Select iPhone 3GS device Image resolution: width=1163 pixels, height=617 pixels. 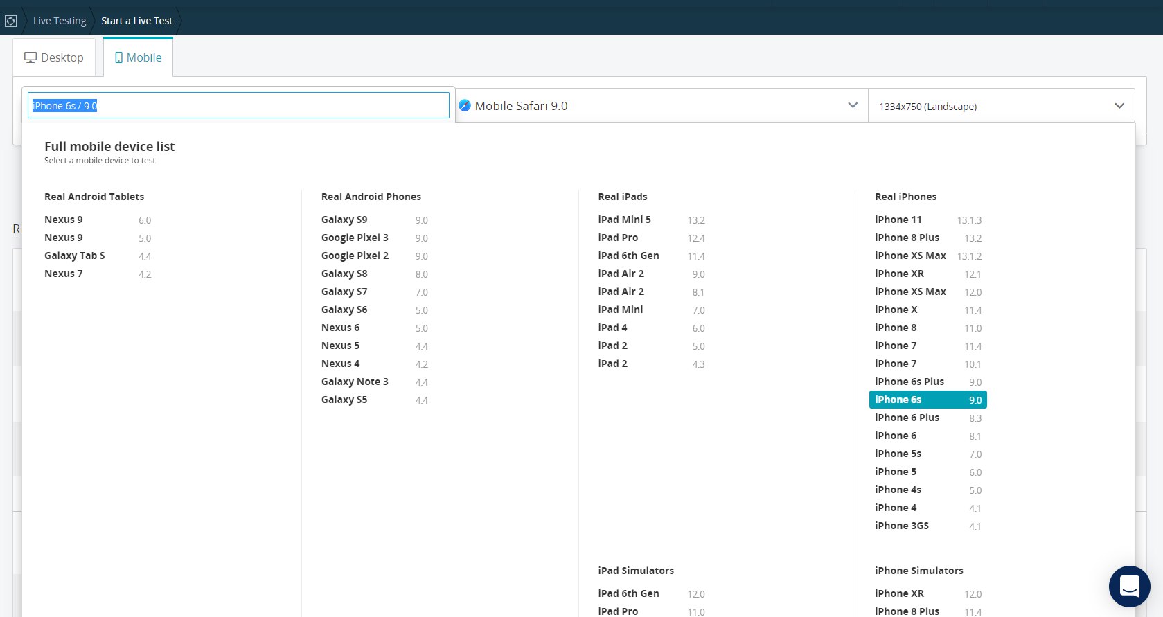[x=928, y=526]
